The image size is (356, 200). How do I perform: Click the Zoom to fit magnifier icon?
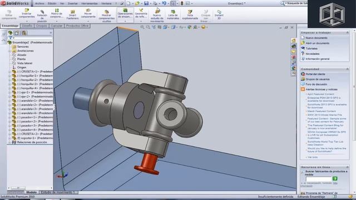point(142,27)
